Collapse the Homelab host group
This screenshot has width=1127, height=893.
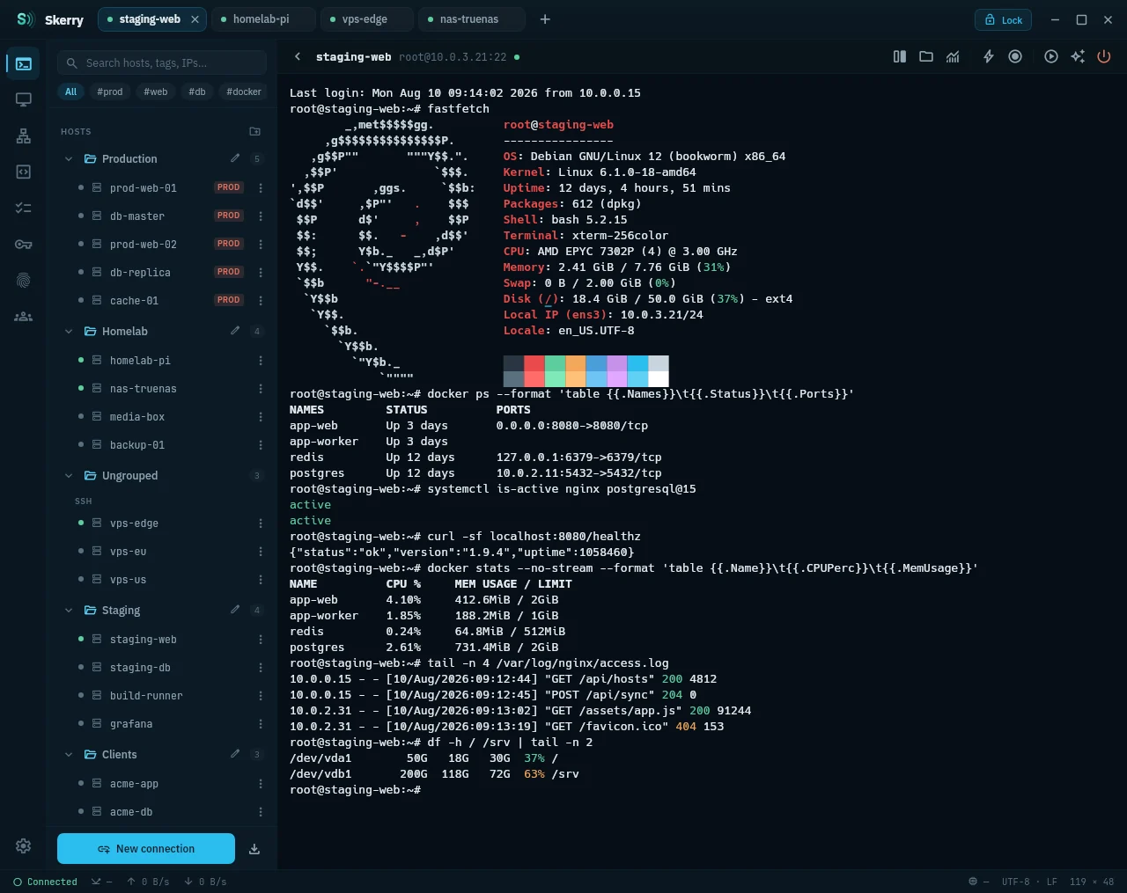(x=69, y=332)
